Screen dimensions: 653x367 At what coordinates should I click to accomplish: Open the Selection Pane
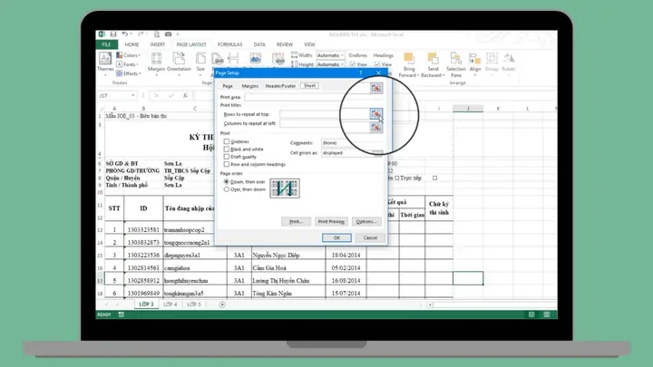456,65
